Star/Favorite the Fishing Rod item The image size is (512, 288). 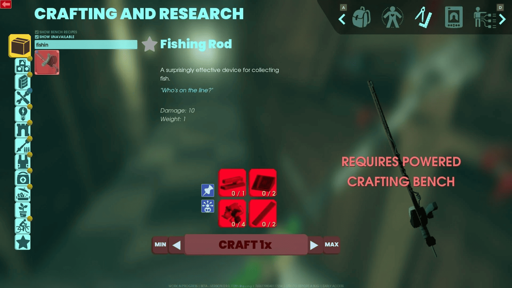tap(149, 44)
